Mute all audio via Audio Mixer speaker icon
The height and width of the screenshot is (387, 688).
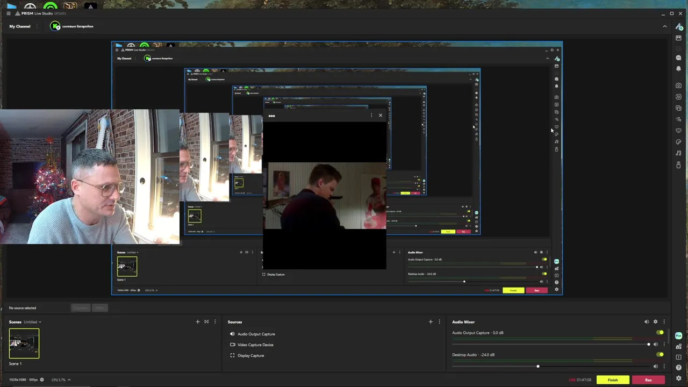point(647,322)
